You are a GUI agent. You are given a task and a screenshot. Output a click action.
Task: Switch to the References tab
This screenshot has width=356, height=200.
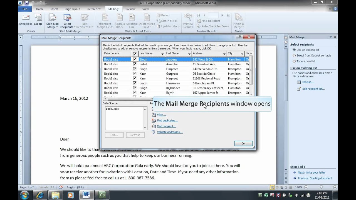tap(94, 9)
